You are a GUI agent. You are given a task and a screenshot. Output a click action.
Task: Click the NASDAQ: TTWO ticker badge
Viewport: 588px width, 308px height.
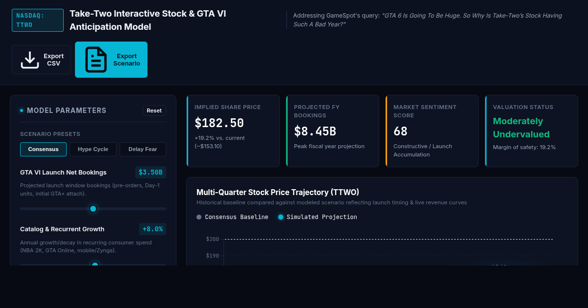point(38,20)
